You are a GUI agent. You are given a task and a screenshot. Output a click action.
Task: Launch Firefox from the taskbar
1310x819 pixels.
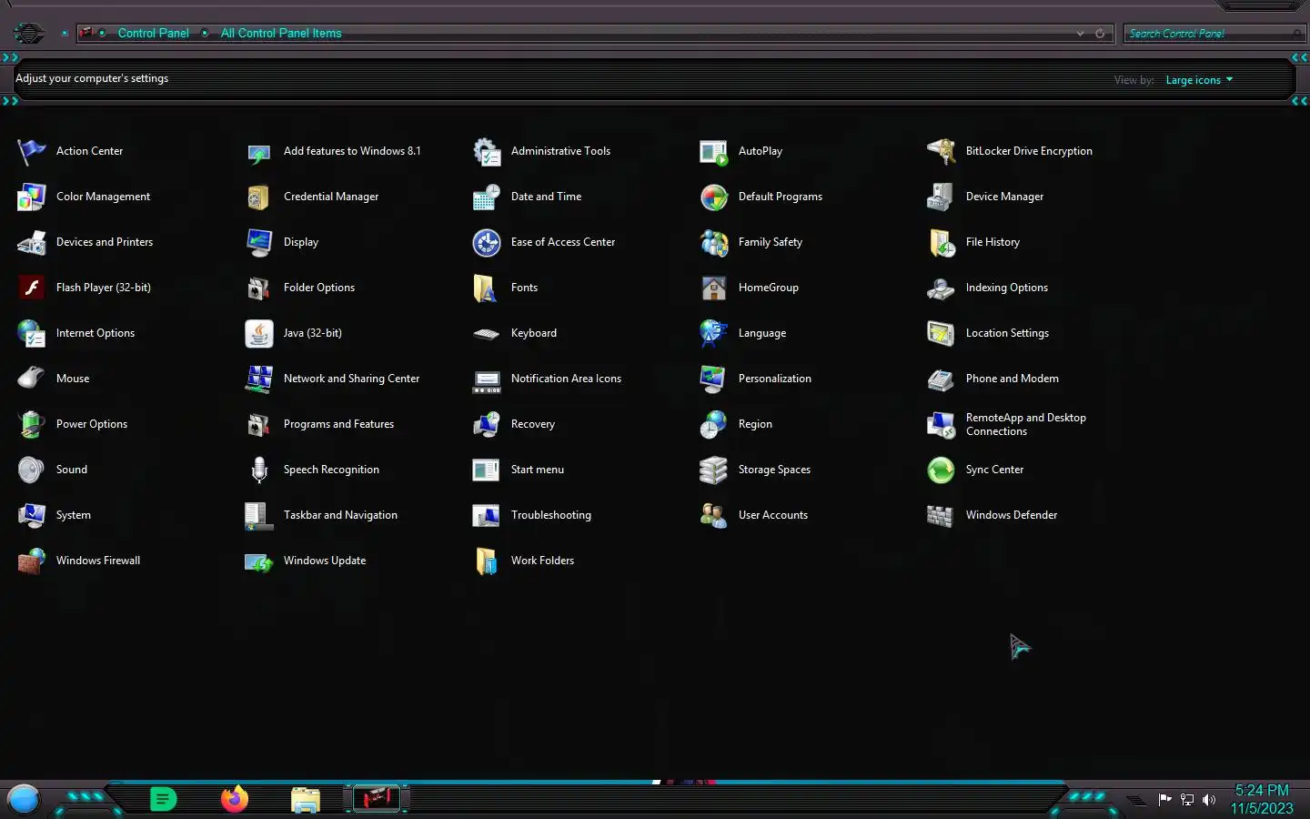pos(235,799)
